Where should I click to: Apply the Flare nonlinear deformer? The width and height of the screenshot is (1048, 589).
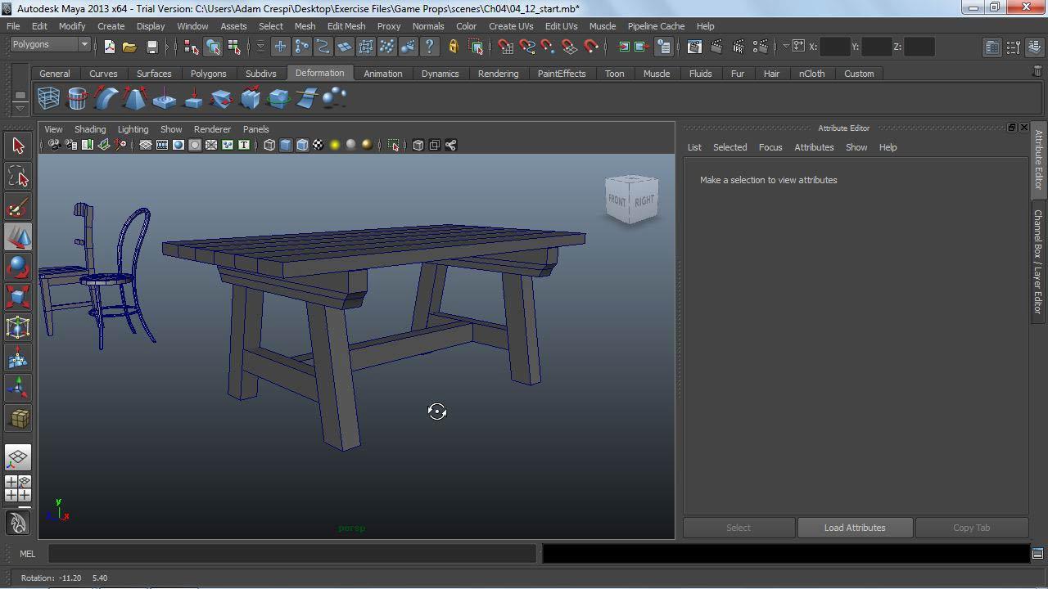point(135,99)
